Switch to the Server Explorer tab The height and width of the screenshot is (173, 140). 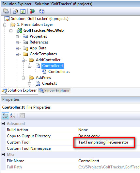(x=55, y=91)
